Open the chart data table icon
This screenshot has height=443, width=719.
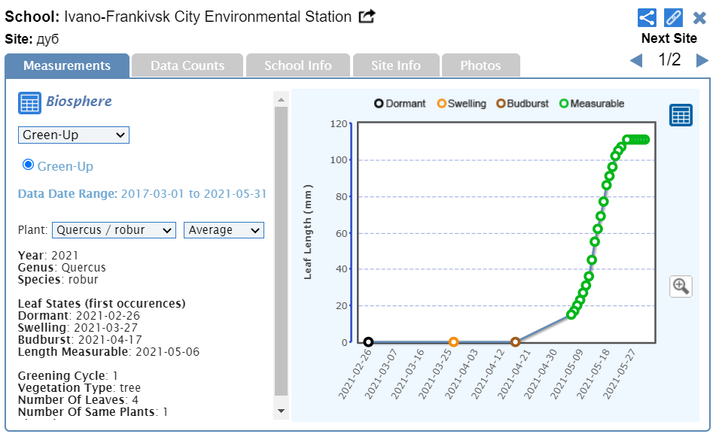pyautogui.click(x=681, y=115)
